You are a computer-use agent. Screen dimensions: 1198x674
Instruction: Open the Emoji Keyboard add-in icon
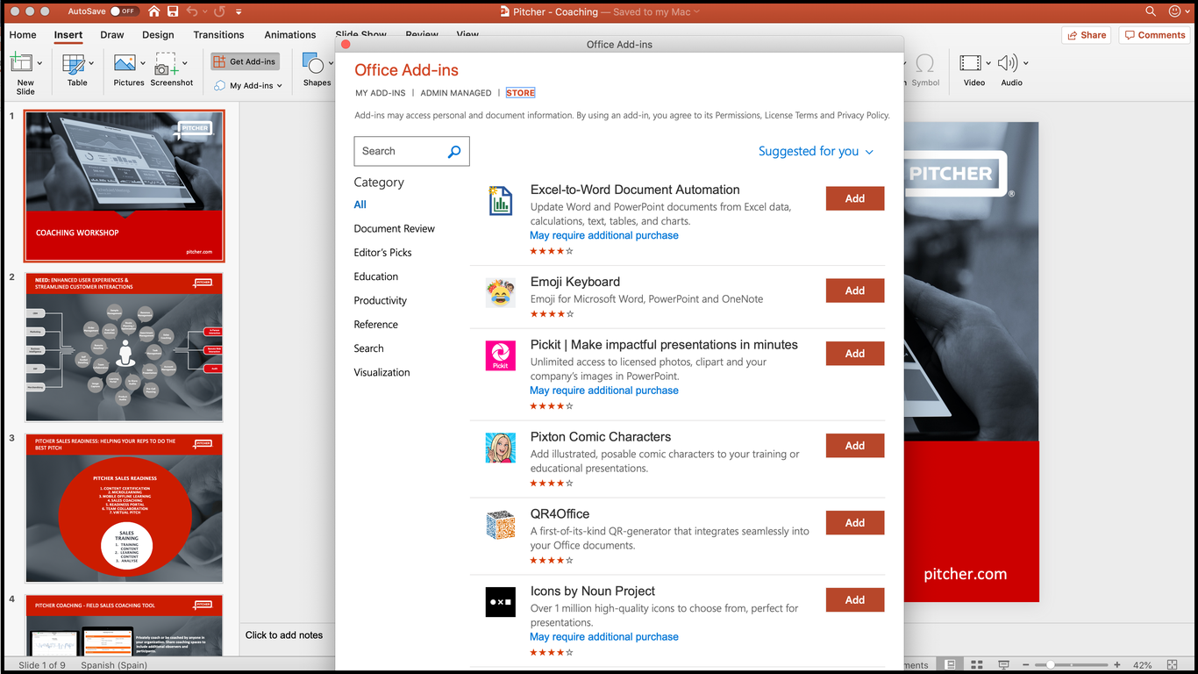click(500, 292)
